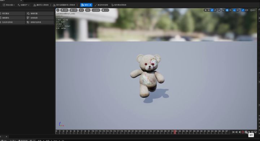Screen dimensions: 260x141
Task: Toggle the loop playback icon
Action: click(256, 132)
